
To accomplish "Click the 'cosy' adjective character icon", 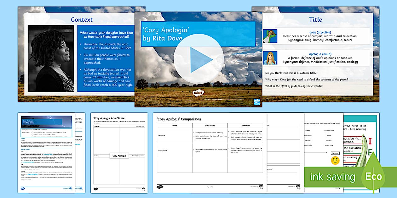I will pyautogui.click(x=270, y=34).
